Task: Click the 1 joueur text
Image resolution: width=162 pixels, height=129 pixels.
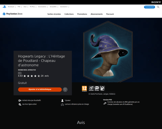Action: pos(68,100)
